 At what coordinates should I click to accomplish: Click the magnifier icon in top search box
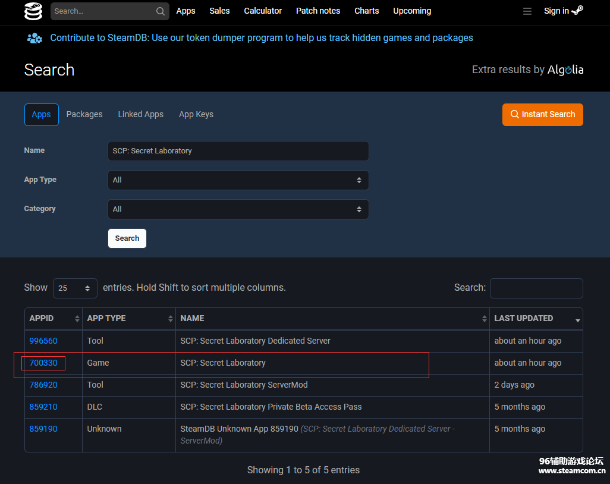point(161,11)
